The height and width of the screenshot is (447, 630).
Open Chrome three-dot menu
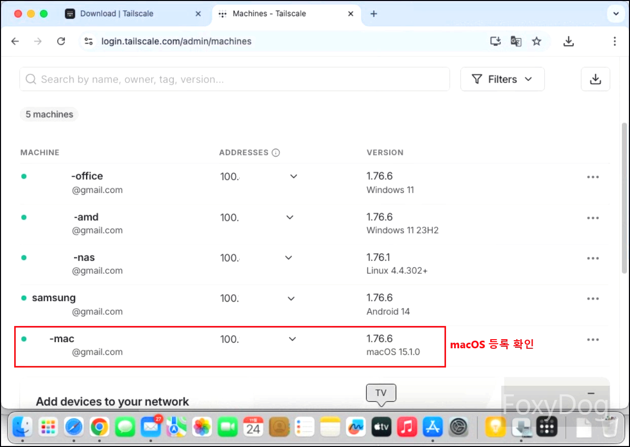pyautogui.click(x=614, y=42)
